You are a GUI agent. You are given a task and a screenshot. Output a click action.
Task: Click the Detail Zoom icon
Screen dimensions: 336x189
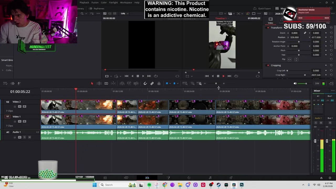[193, 83]
